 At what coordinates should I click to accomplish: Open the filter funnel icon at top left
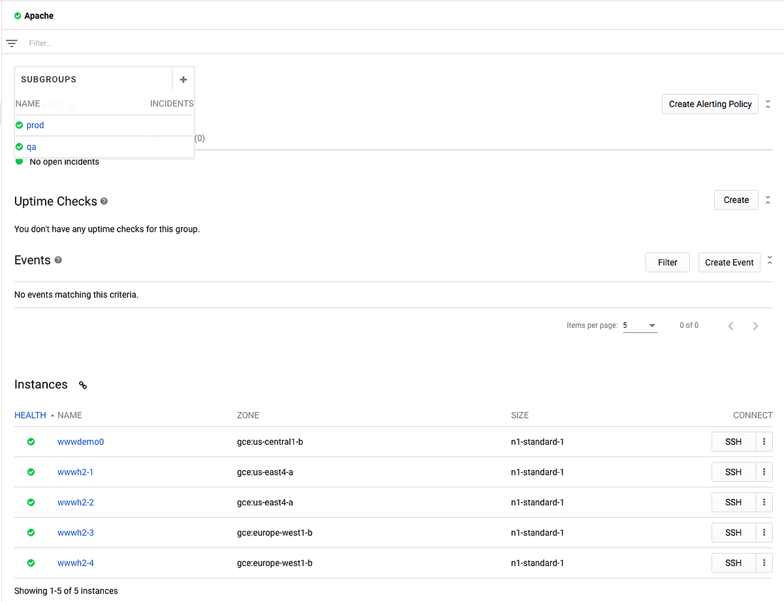point(11,42)
